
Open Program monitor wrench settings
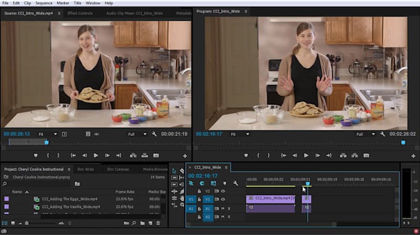382,134
